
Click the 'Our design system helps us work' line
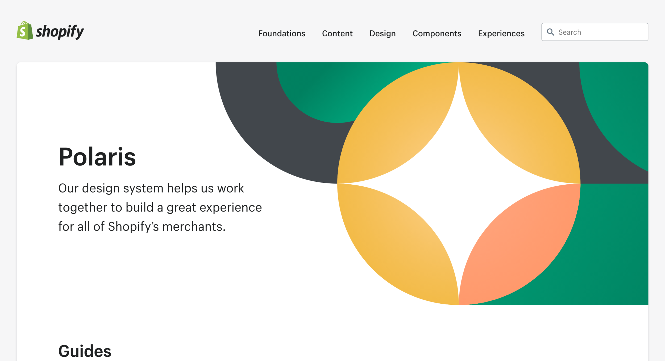[x=151, y=188]
